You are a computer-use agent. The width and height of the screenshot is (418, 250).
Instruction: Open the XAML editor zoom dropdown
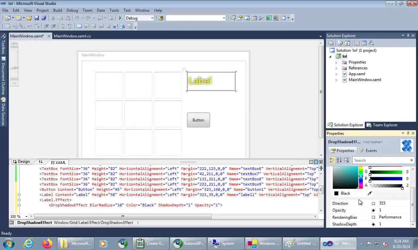(26, 216)
